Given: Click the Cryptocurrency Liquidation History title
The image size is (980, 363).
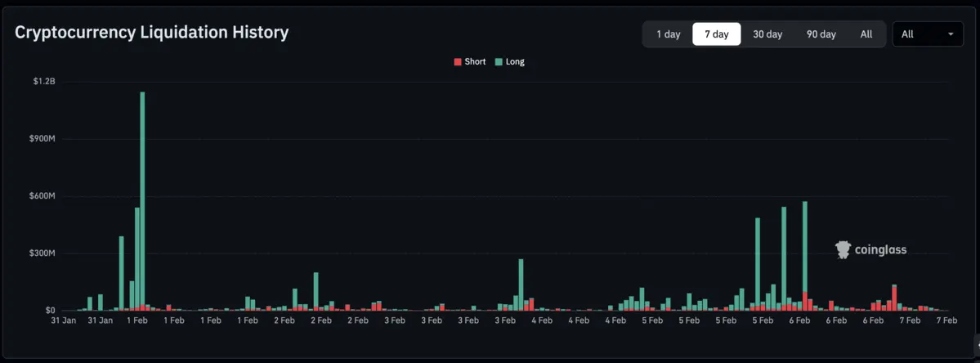Looking at the screenshot, I should click(x=151, y=33).
